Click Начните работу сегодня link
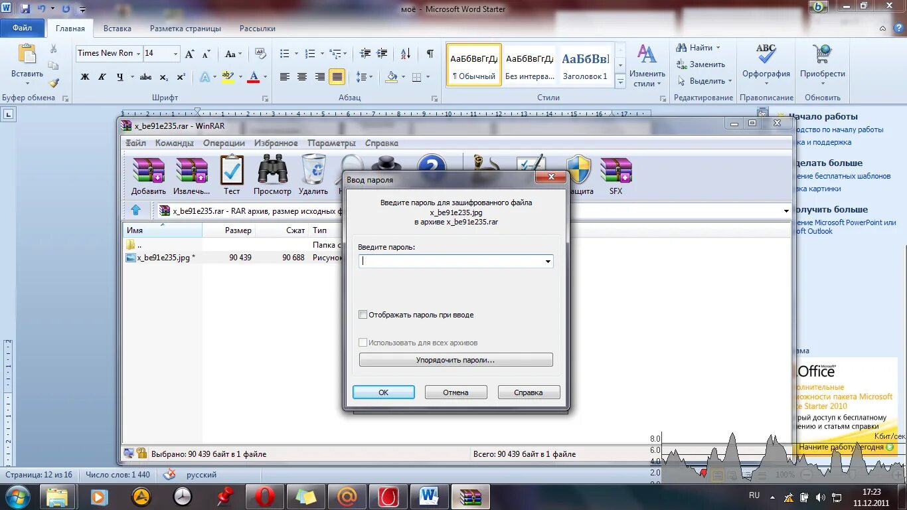This screenshot has height=510, width=907. pyautogui.click(x=841, y=448)
